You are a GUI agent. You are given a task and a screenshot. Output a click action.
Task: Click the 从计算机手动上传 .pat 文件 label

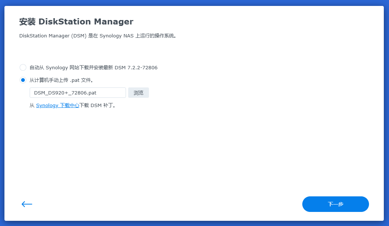[x=61, y=80]
